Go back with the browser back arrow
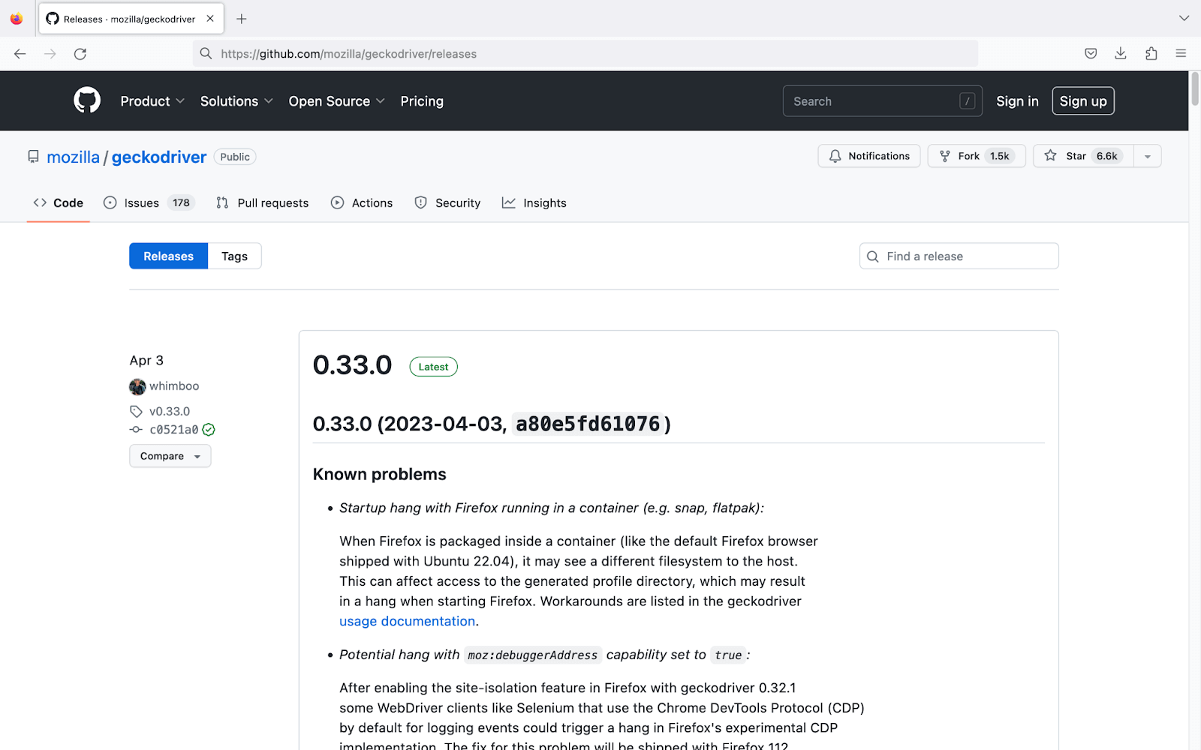 click(20, 54)
